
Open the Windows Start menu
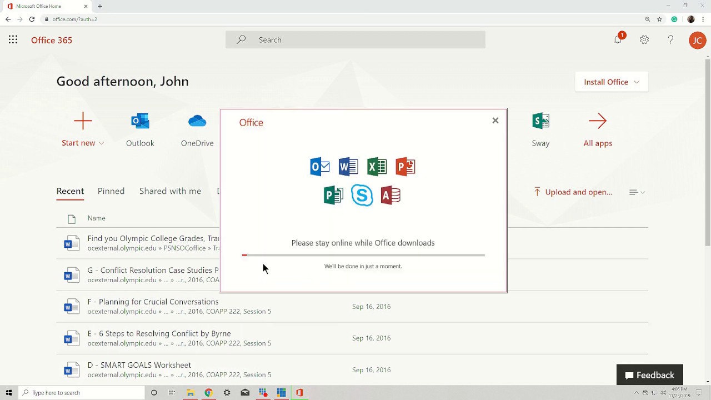(x=9, y=393)
